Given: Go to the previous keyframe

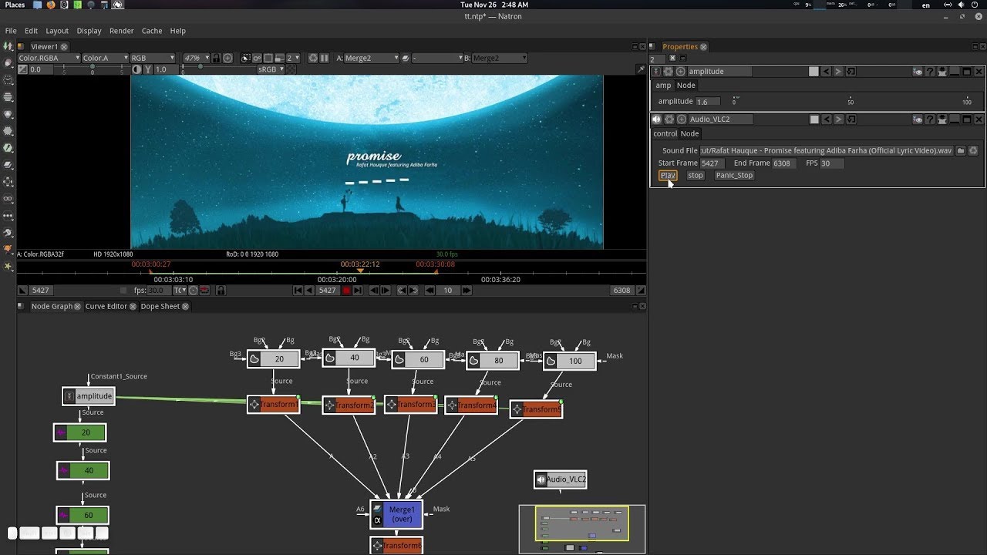Looking at the screenshot, I should (x=402, y=291).
